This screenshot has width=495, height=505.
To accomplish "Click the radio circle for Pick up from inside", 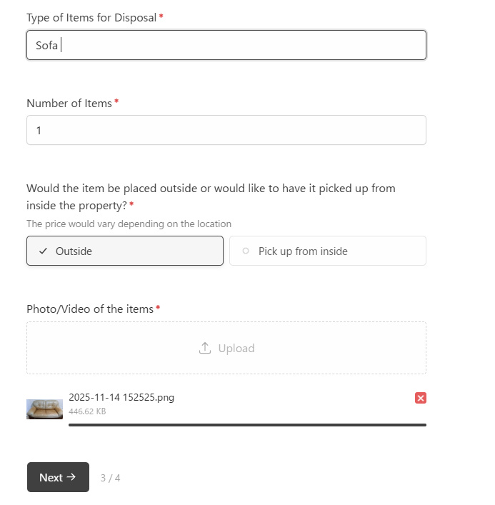I will point(246,251).
